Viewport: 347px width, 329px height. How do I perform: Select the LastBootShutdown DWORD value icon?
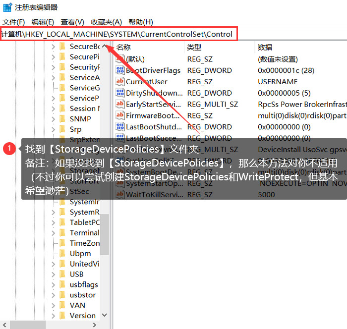pyautogui.click(x=120, y=127)
